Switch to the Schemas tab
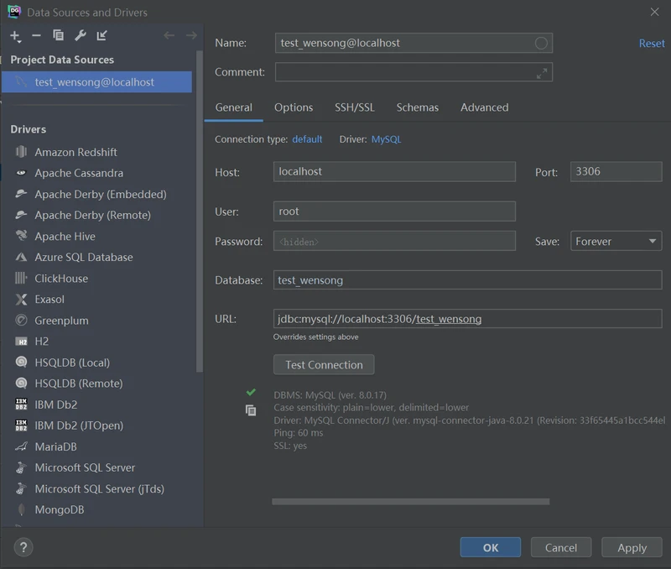The width and height of the screenshot is (671, 569). pos(417,107)
